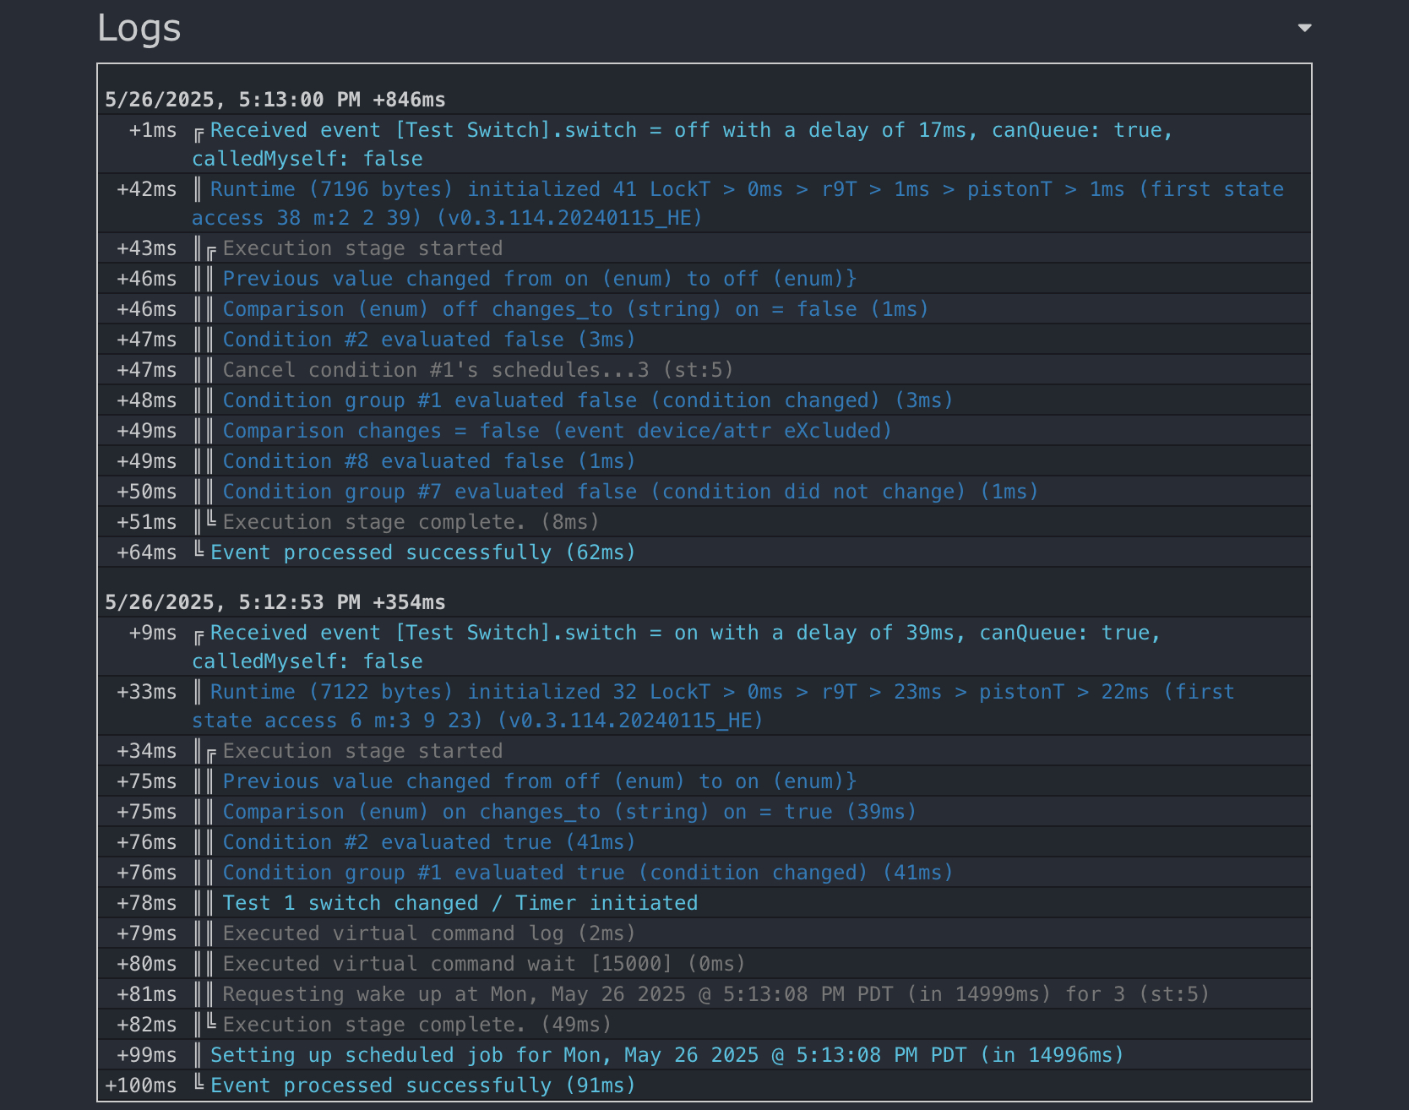Select 'Comparison changes = false' excluded line
The height and width of the screenshot is (1110, 1409).
coord(557,431)
